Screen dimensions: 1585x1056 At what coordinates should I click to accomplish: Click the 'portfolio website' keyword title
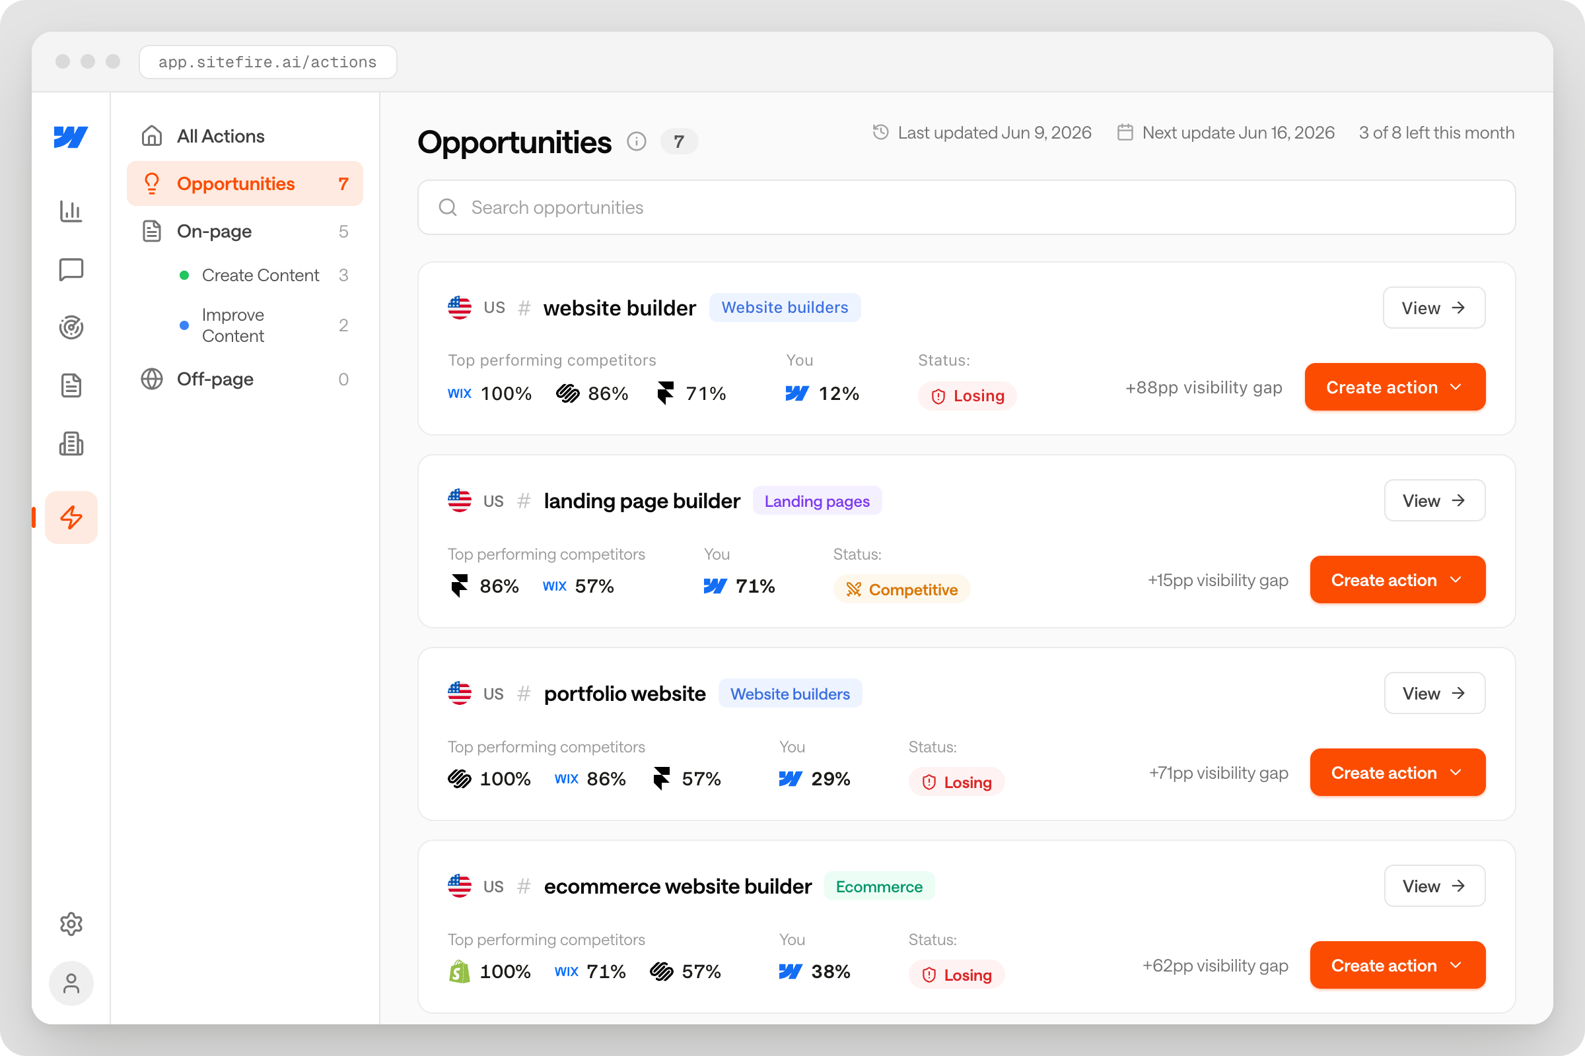(625, 694)
